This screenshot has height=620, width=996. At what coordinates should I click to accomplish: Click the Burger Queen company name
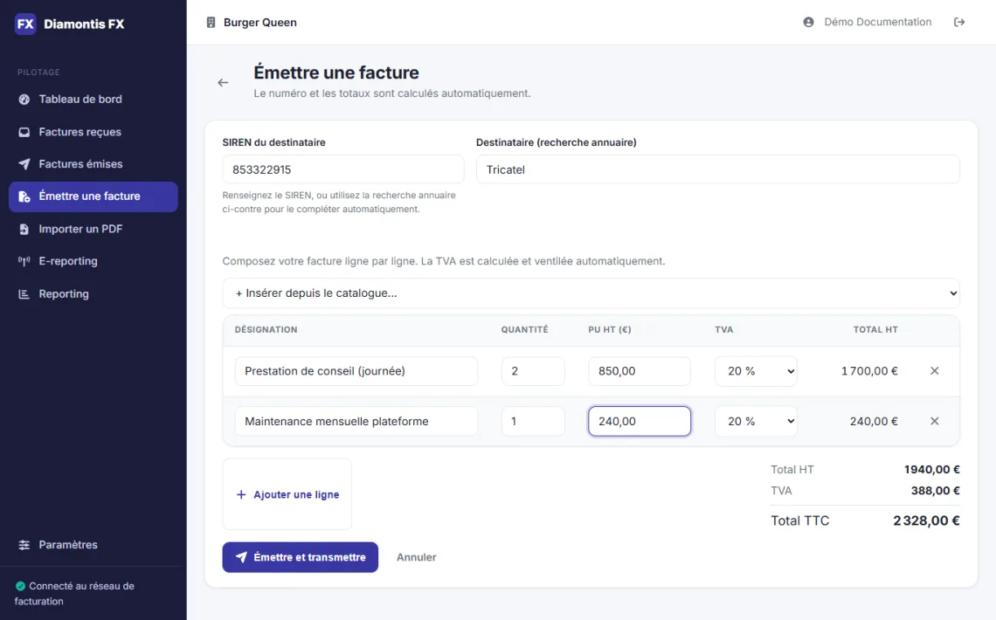(259, 22)
